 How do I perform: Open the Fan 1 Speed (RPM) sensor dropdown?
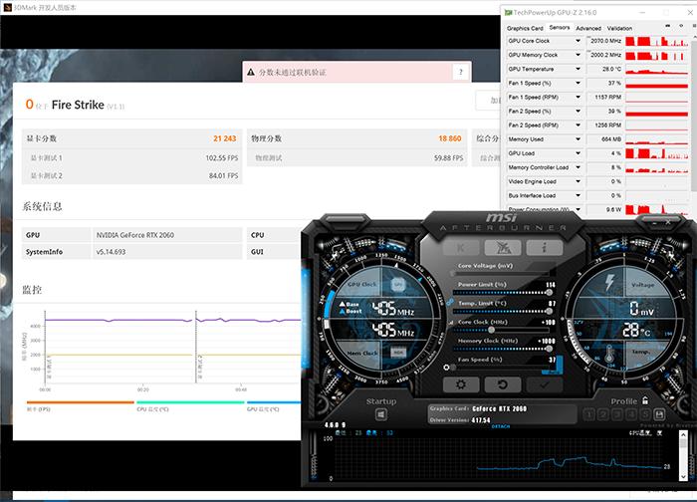click(x=578, y=97)
